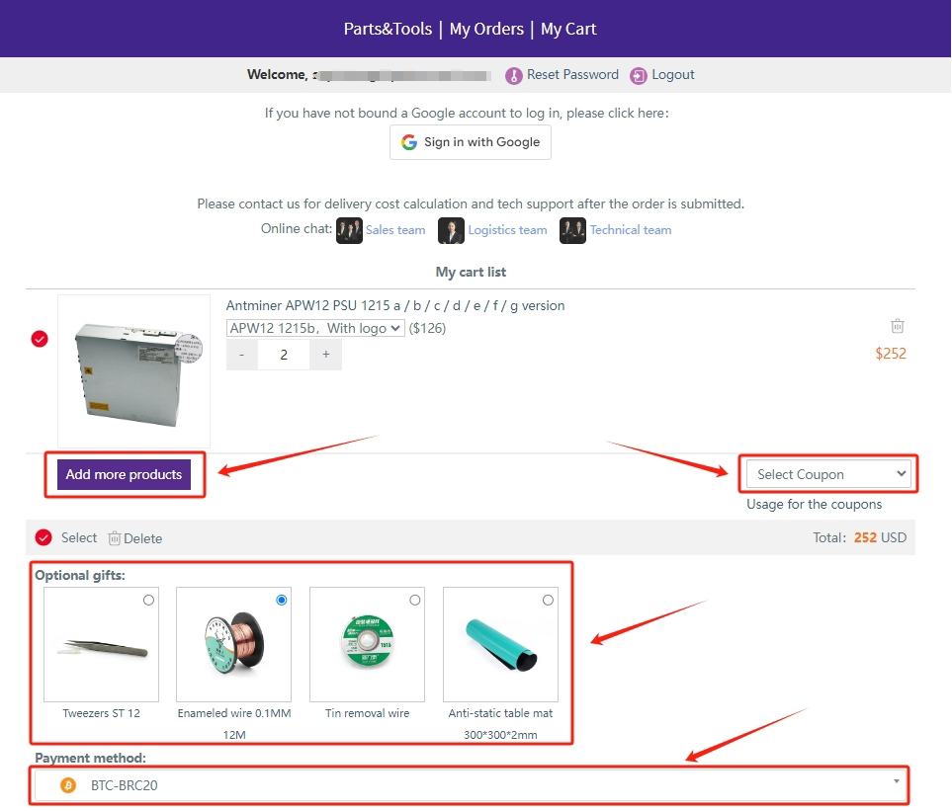Click the Add more products button
This screenshot has width=952, height=811.
pyautogui.click(x=124, y=474)
